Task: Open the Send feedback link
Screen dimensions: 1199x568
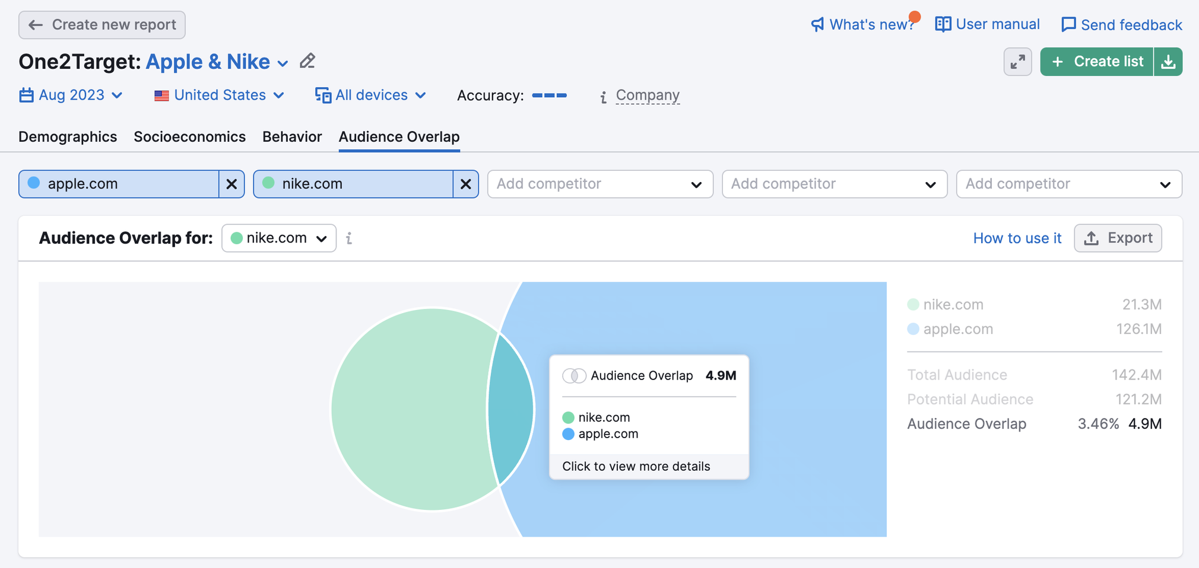Action: pos(1121,25)
